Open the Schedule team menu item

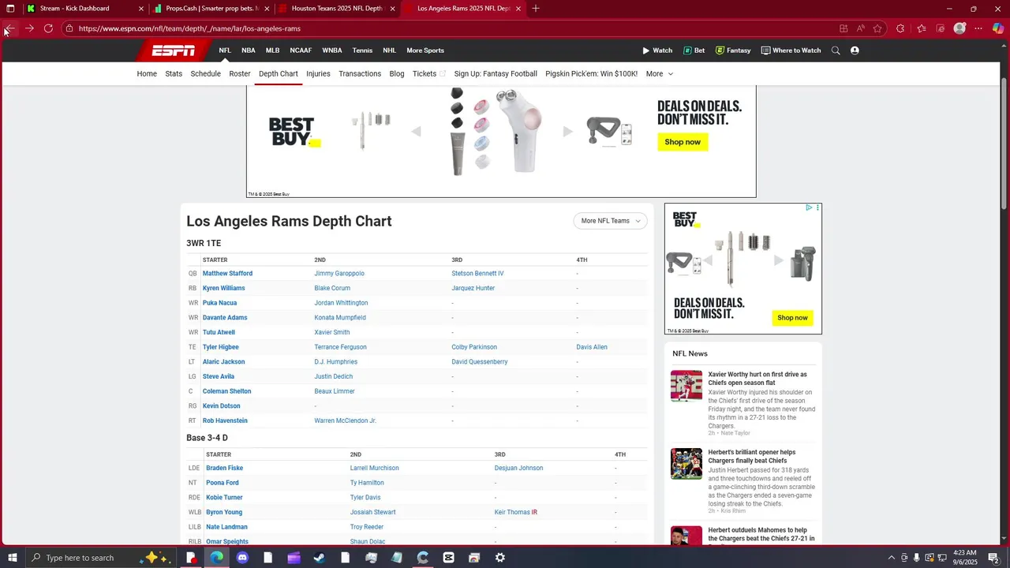coord(206,73)
